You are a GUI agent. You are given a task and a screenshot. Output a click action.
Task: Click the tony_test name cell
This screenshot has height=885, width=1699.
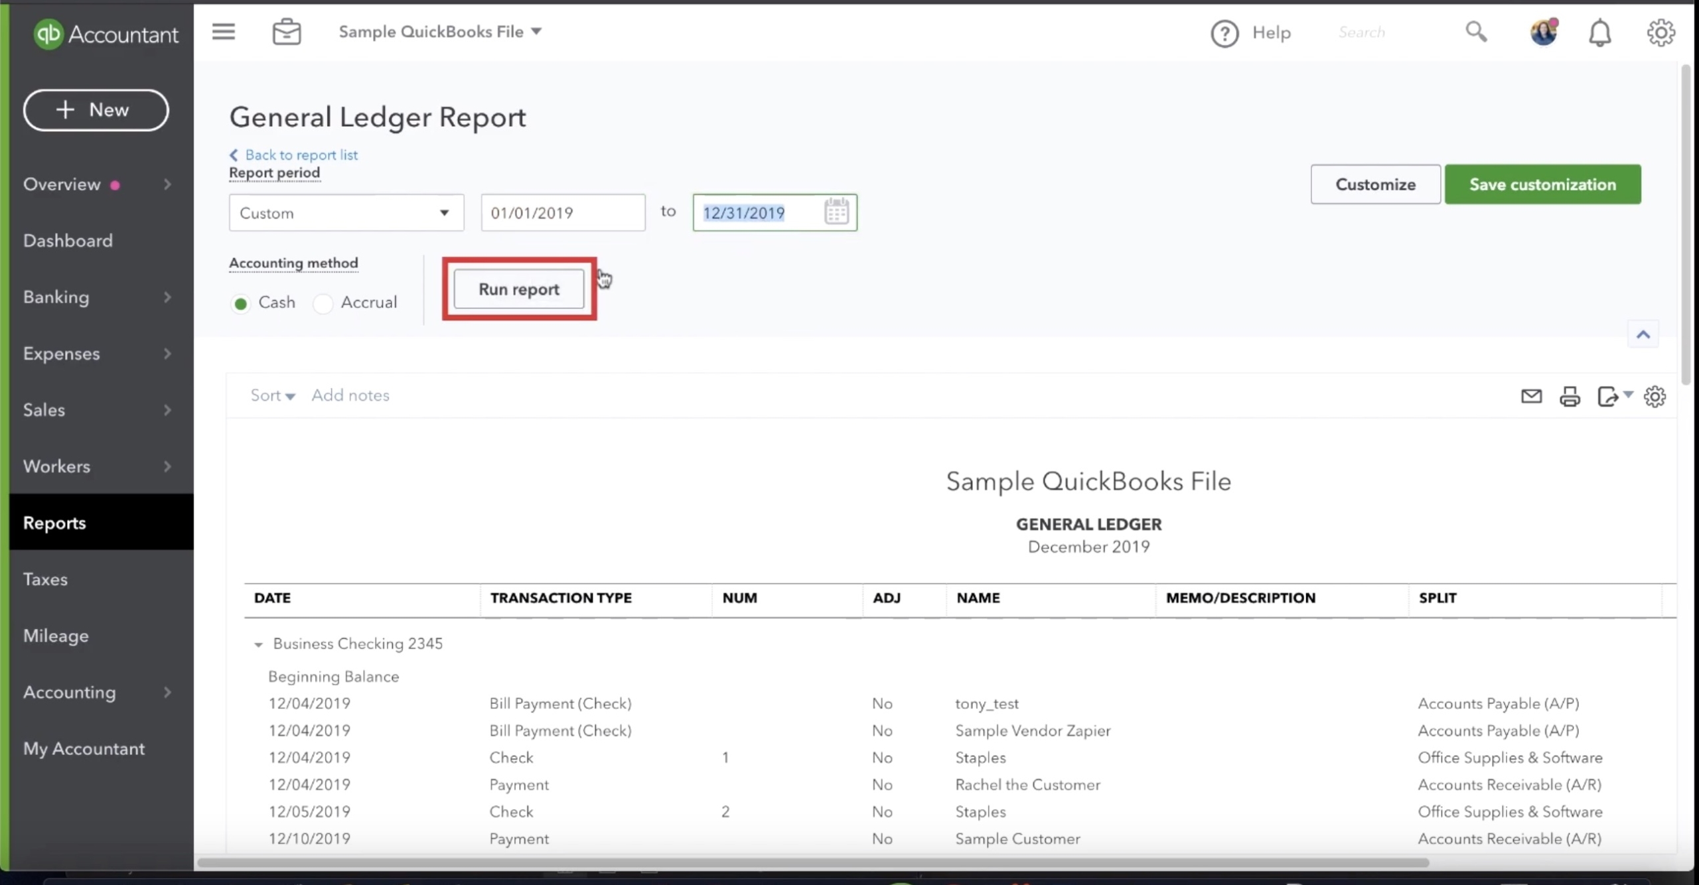click(987, 704)
